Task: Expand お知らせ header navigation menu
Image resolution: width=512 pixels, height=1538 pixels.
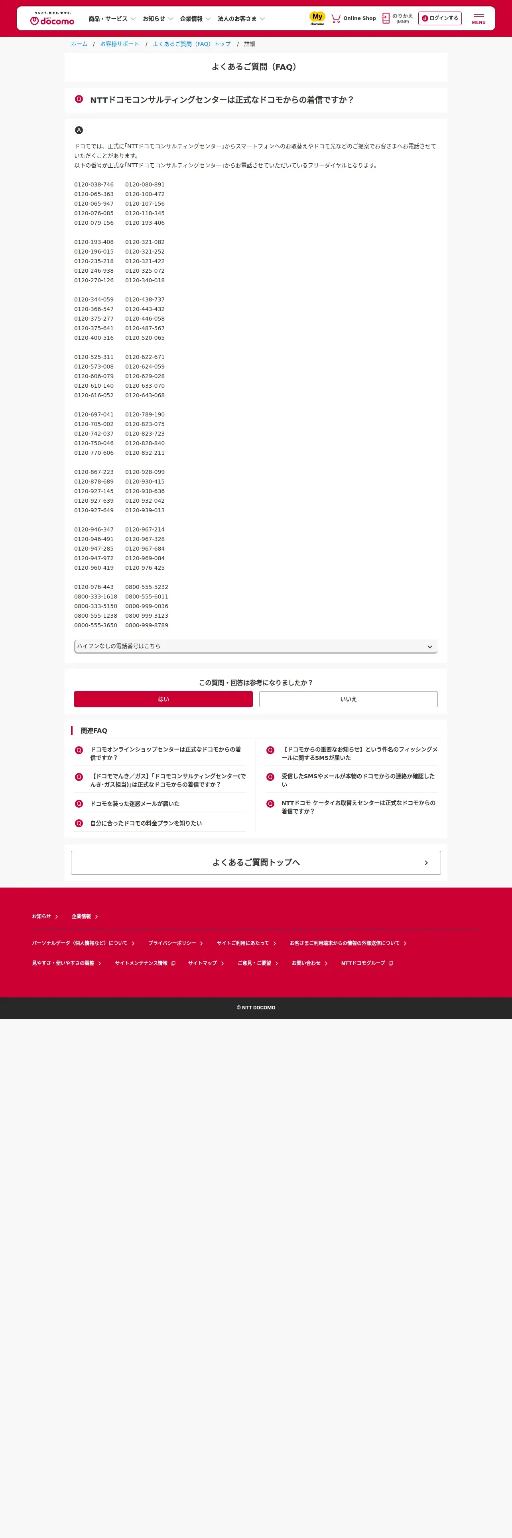Action: (x=158, y=19)
